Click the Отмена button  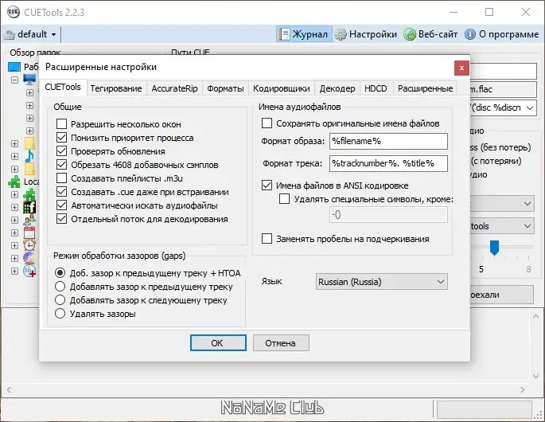(281, 343)
